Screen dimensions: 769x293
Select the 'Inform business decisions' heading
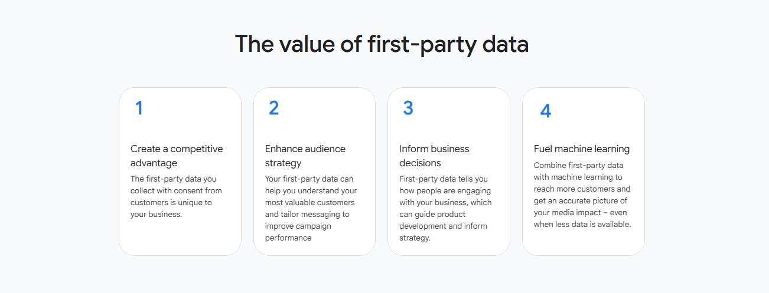tap(434, 156)
